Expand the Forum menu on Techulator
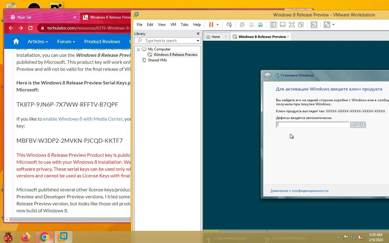 (x=66, y=41)
